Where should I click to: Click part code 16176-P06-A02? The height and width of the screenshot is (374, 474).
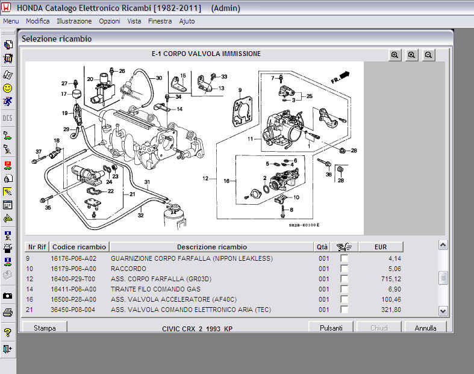tap(73, 258)
